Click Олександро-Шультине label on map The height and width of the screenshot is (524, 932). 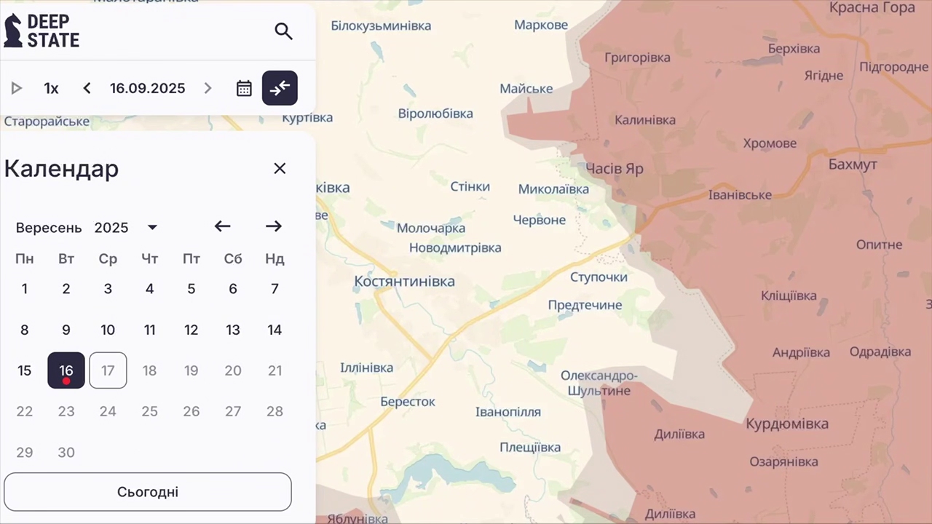click(x=599, y=384)
